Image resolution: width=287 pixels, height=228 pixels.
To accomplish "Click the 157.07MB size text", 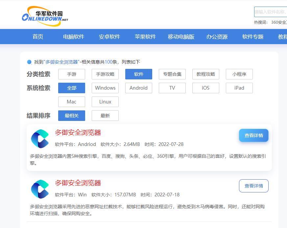I will [x=125, y=195].
